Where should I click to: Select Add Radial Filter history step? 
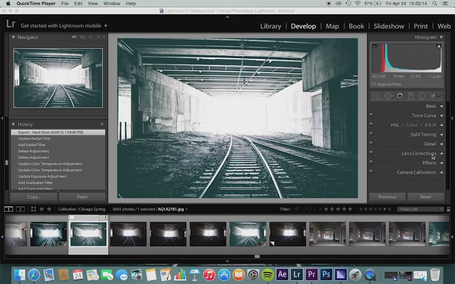[x=32, y=145]
